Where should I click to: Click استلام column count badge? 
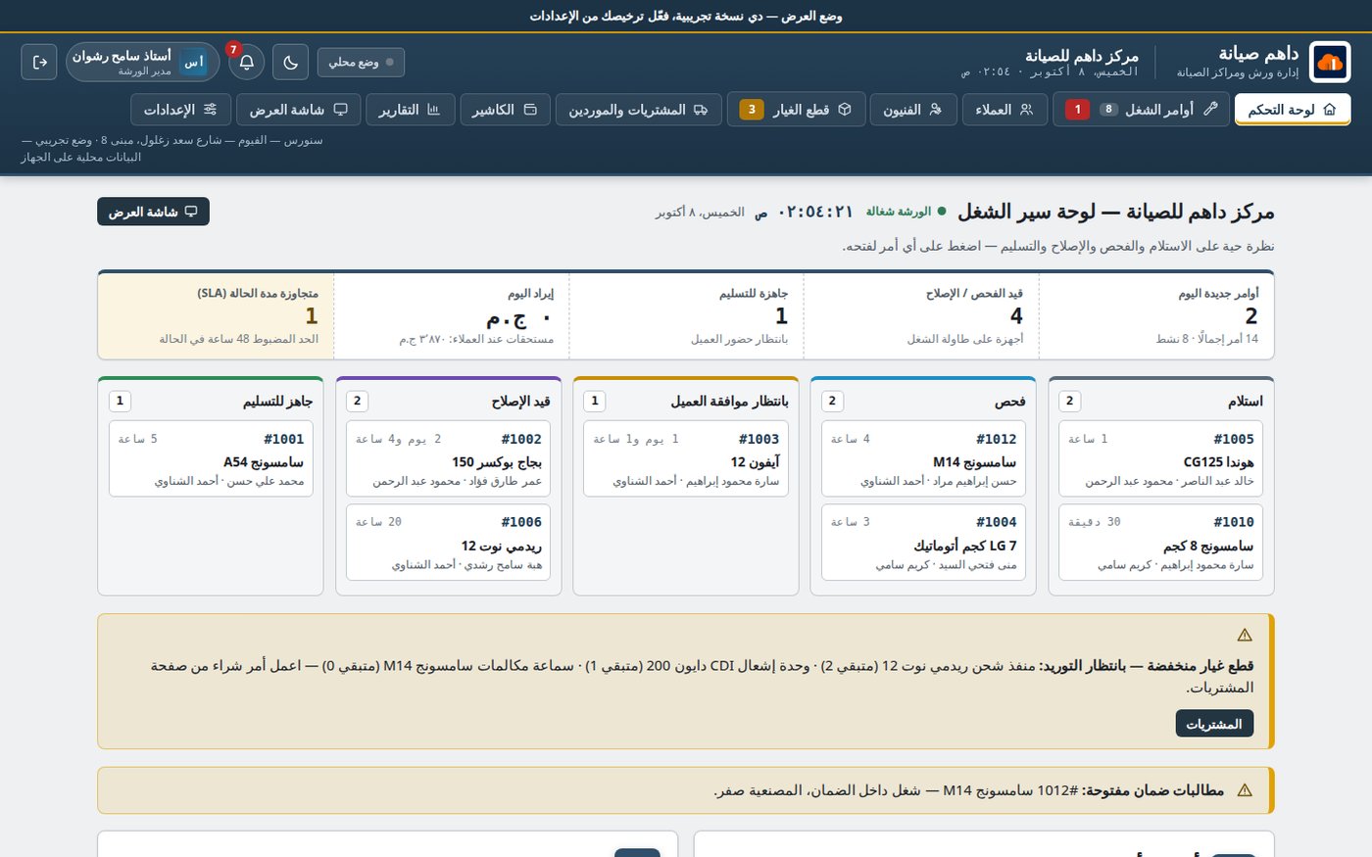click(x=1069, y=401)
